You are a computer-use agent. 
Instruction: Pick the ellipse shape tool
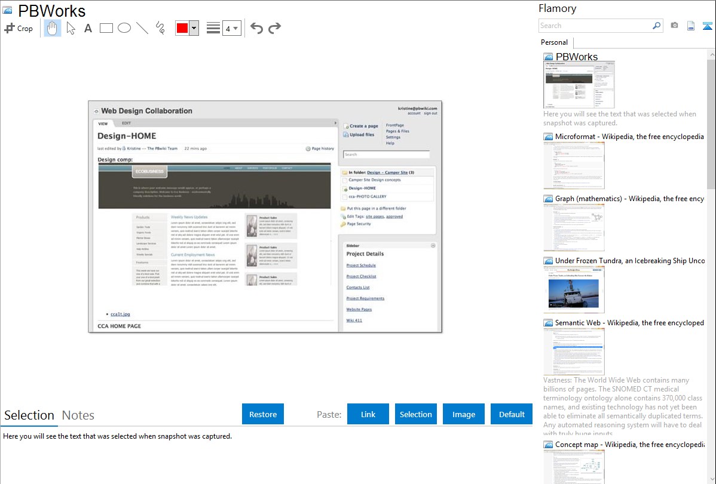[x=124, y=28]
